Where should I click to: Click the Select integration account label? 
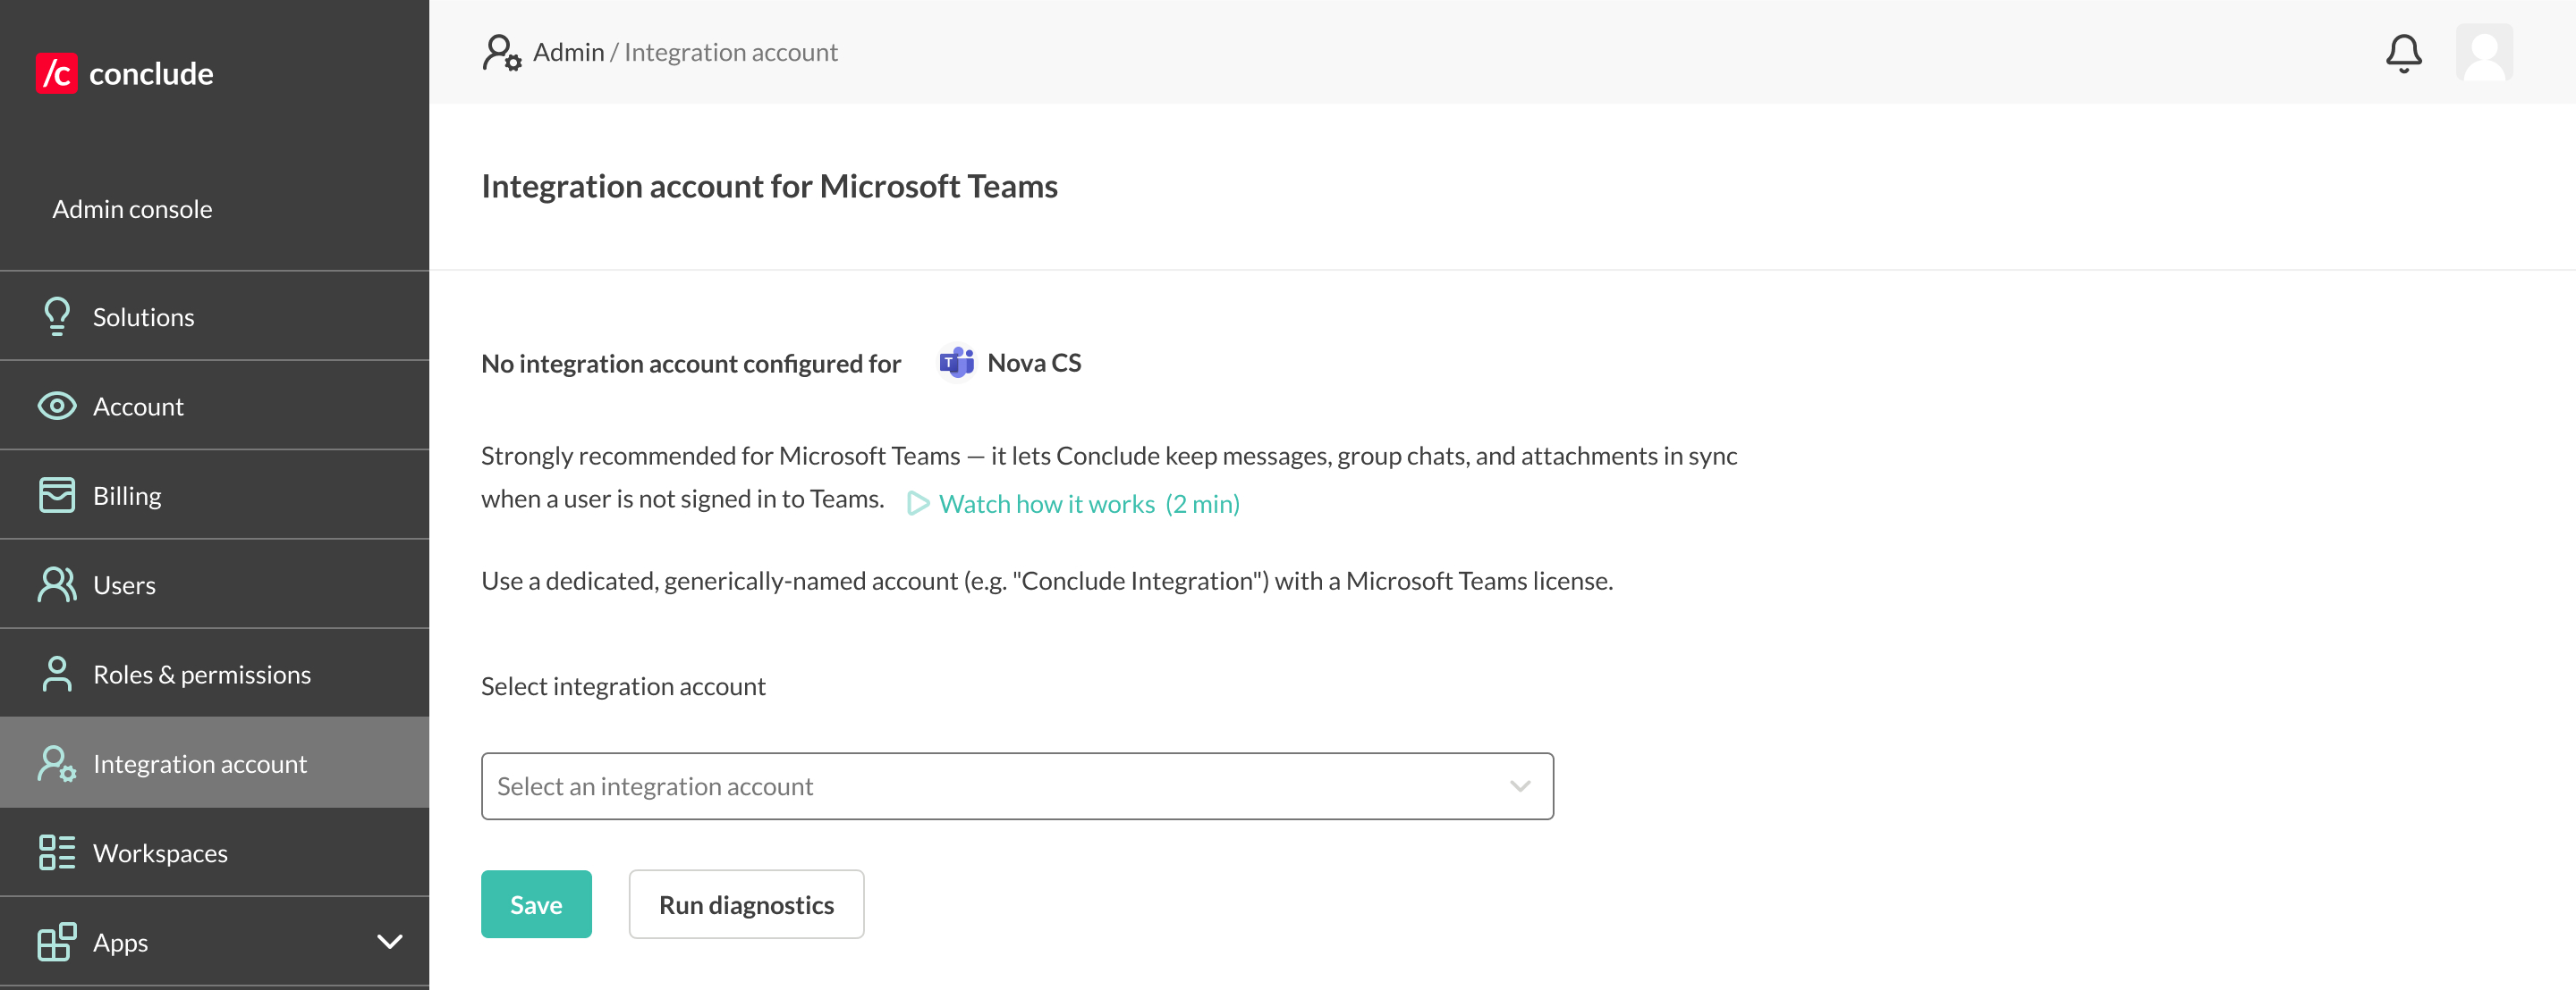623,686
